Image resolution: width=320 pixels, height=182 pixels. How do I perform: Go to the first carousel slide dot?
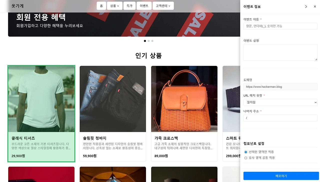pyautogui.click(x=145, y=41)
